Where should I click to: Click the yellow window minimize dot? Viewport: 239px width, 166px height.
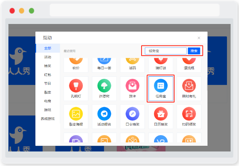tap(22, 11)
